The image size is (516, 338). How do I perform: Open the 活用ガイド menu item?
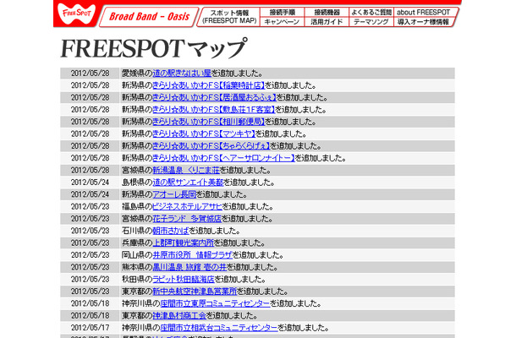(327, 22)
